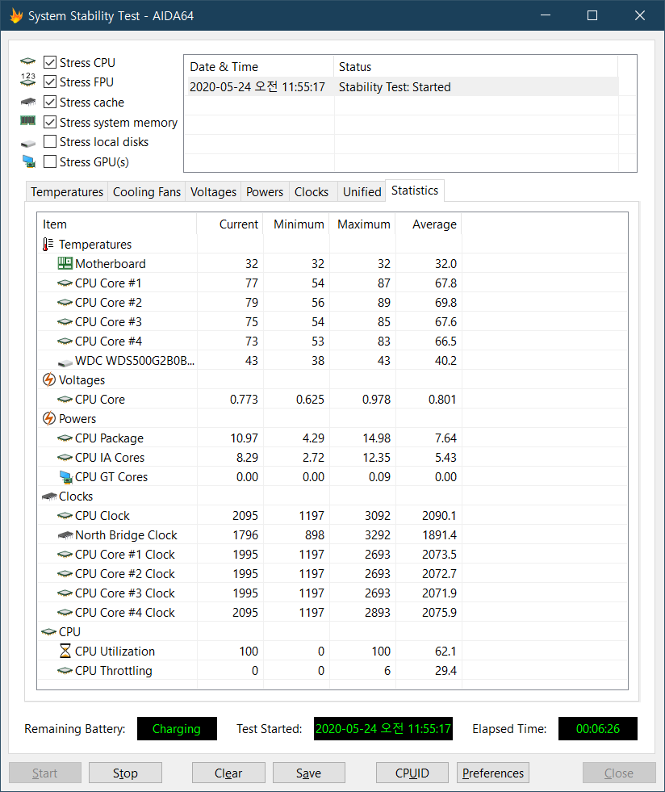Open the Unified tab
665x792 pixels.
362,192
